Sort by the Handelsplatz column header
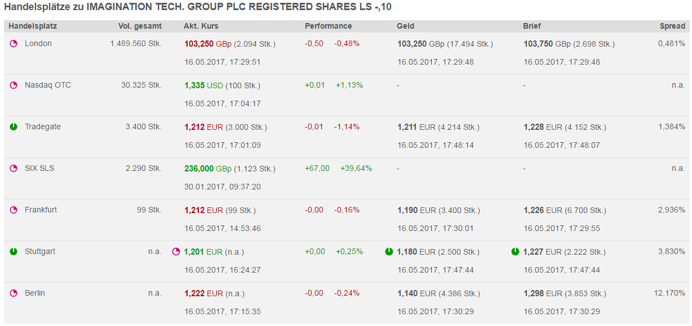 pyautogui.click(x=33, y=26)
